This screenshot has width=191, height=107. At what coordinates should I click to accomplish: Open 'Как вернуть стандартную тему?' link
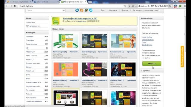pos(146,10)
